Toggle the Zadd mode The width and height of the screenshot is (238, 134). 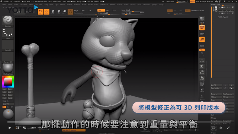(101, 10)
